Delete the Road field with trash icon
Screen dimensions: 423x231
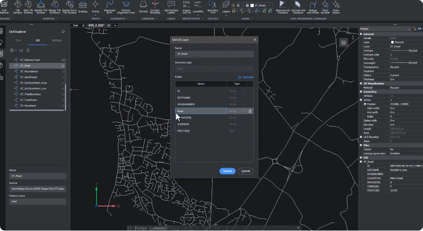pos(250,112)
